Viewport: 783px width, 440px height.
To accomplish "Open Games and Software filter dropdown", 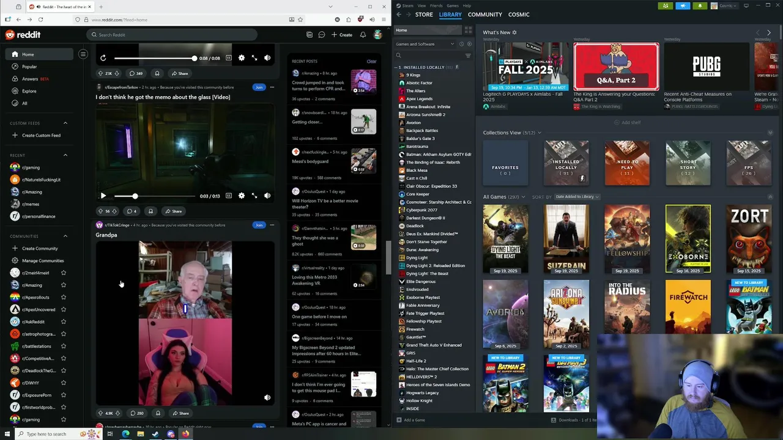I will click(x=425, y=44).
